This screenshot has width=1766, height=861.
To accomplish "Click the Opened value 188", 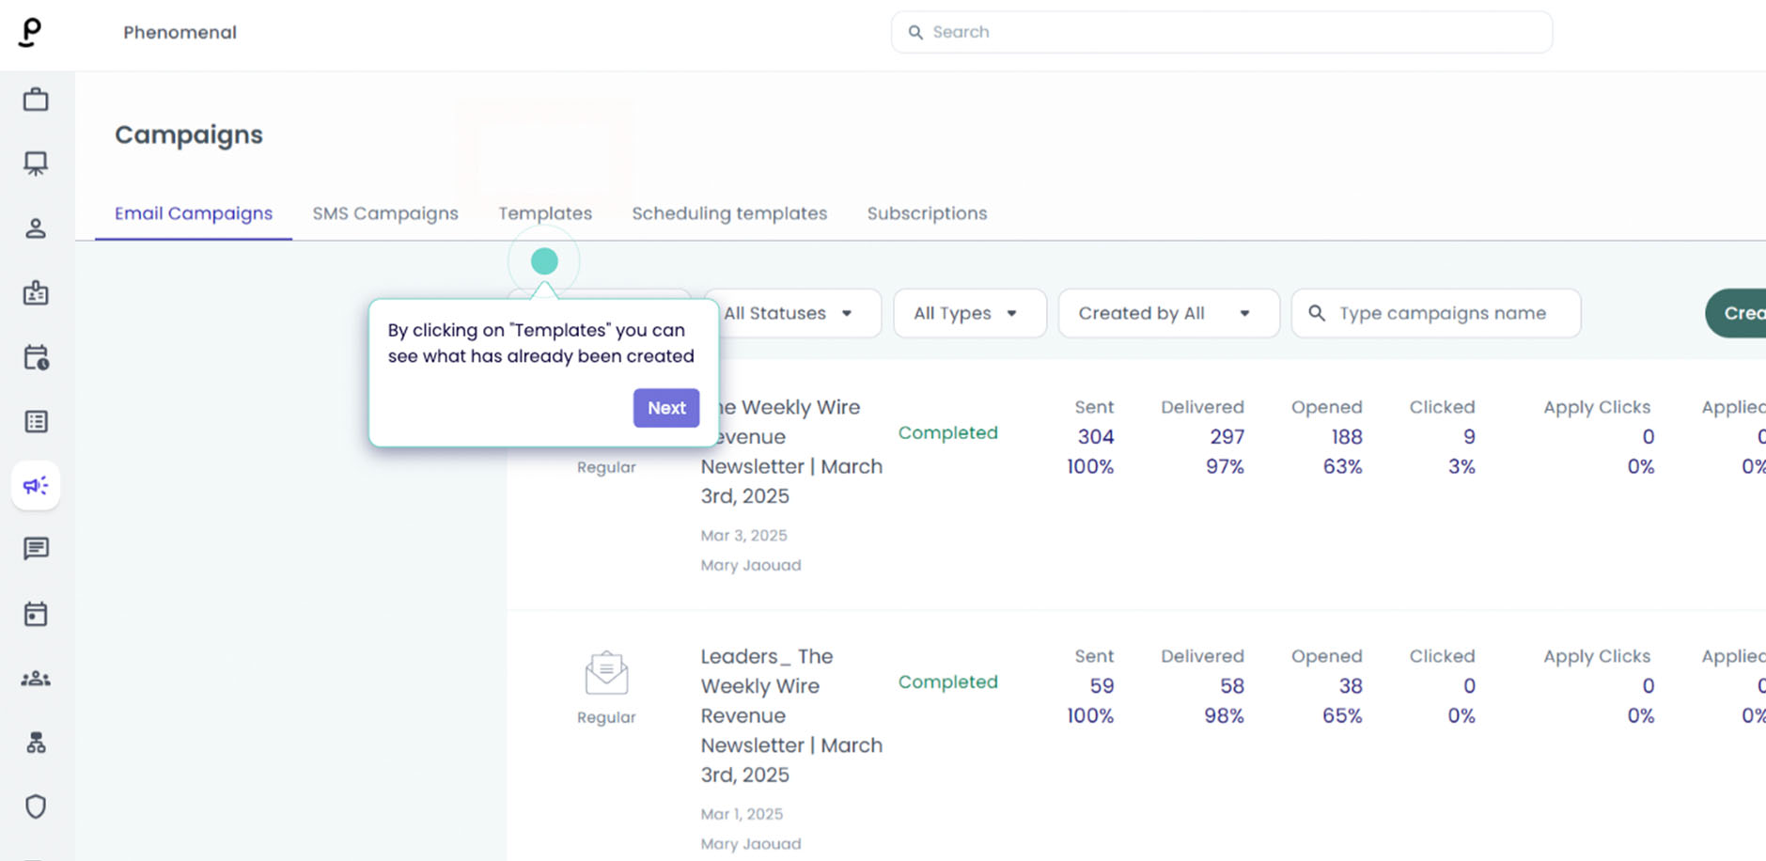I will [1346, 437].
